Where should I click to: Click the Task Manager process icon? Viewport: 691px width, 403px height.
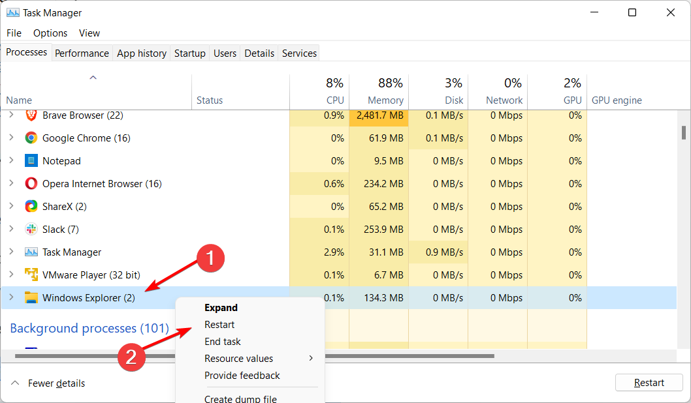31,252
